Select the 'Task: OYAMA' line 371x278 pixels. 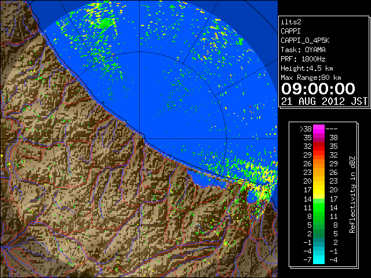(303, 50)
